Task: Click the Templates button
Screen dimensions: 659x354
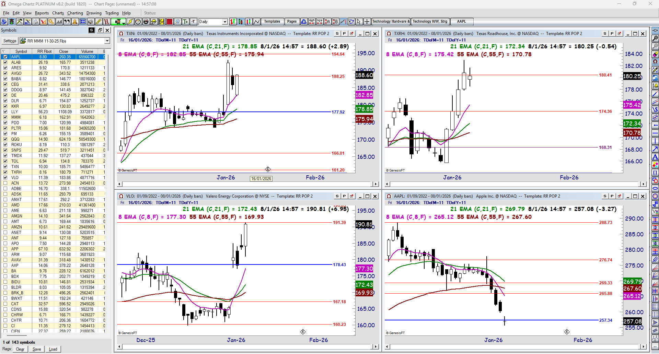Action: tap(272, 22)
